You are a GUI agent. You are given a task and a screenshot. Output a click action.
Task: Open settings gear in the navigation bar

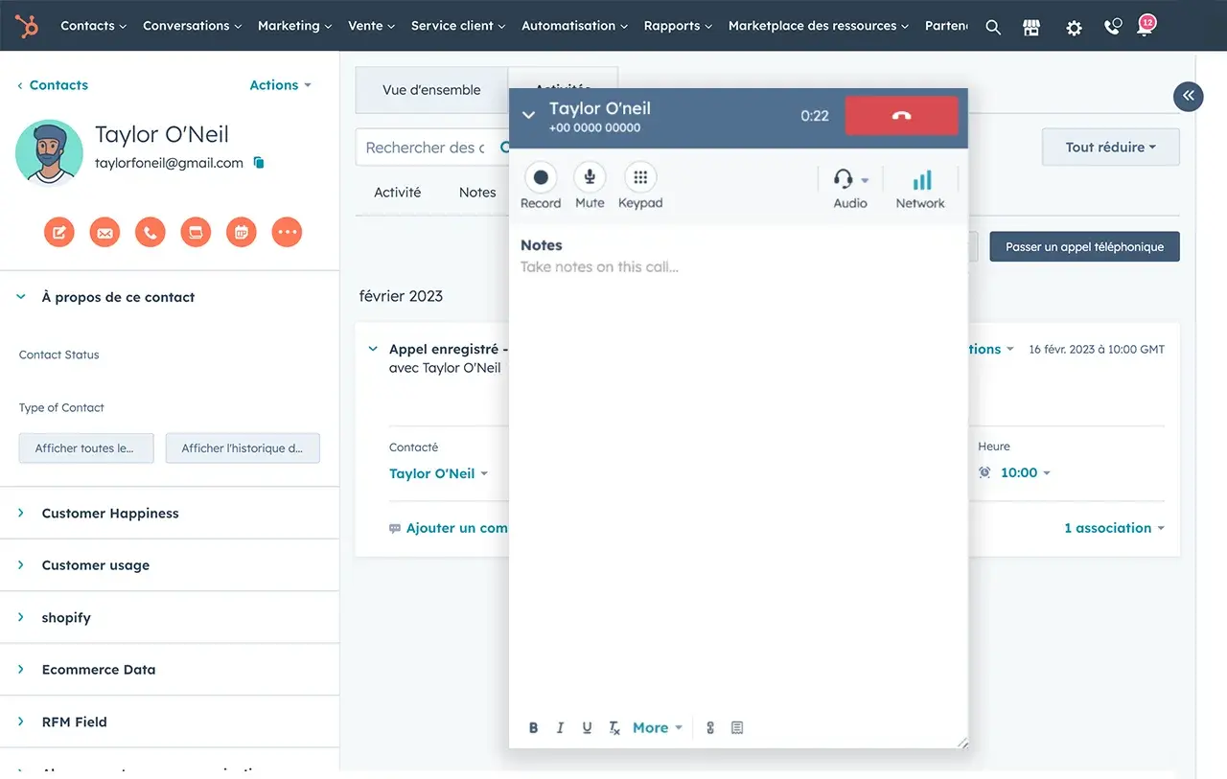click(x=1074, y=28)
